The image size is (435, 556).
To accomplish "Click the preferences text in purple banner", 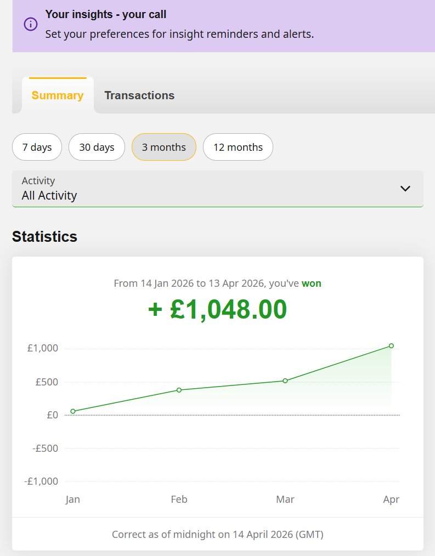I will pos(179,34).
